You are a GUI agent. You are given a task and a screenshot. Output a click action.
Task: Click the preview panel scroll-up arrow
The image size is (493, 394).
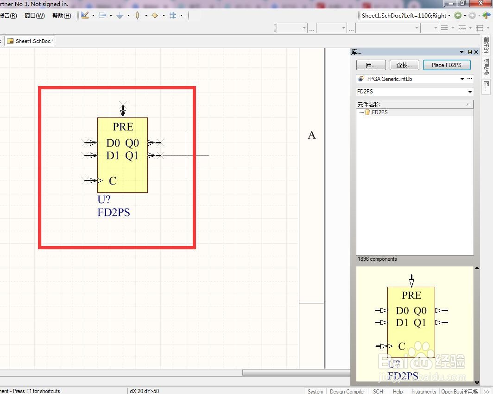(x=477, y=269)
